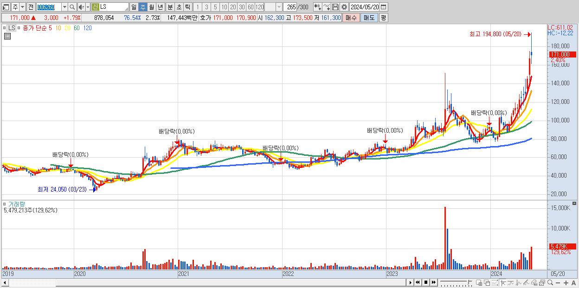Open the dropdown arrow beside speaker icon
The height and width of the screenshot is (288, 579).
(88, 7)
